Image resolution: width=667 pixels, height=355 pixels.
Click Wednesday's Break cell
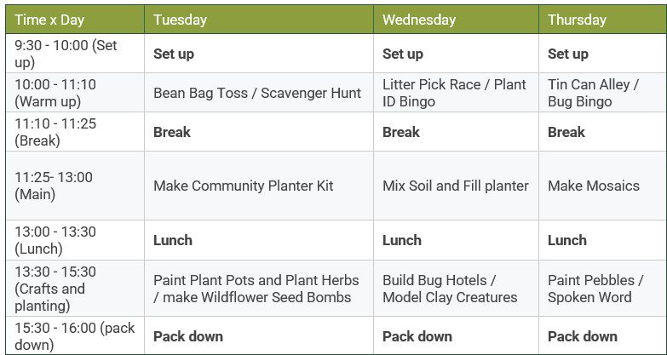coord(400,132)
